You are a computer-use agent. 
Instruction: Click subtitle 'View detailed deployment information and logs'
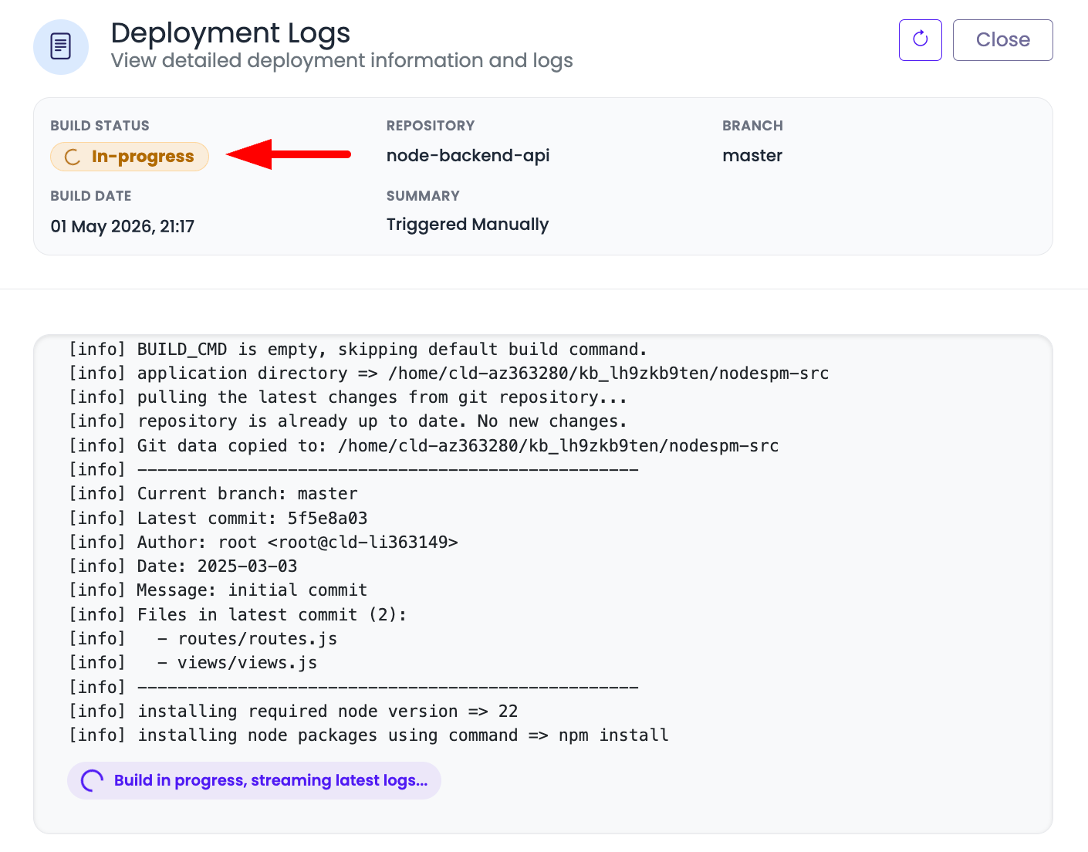(x=342, y=60)
